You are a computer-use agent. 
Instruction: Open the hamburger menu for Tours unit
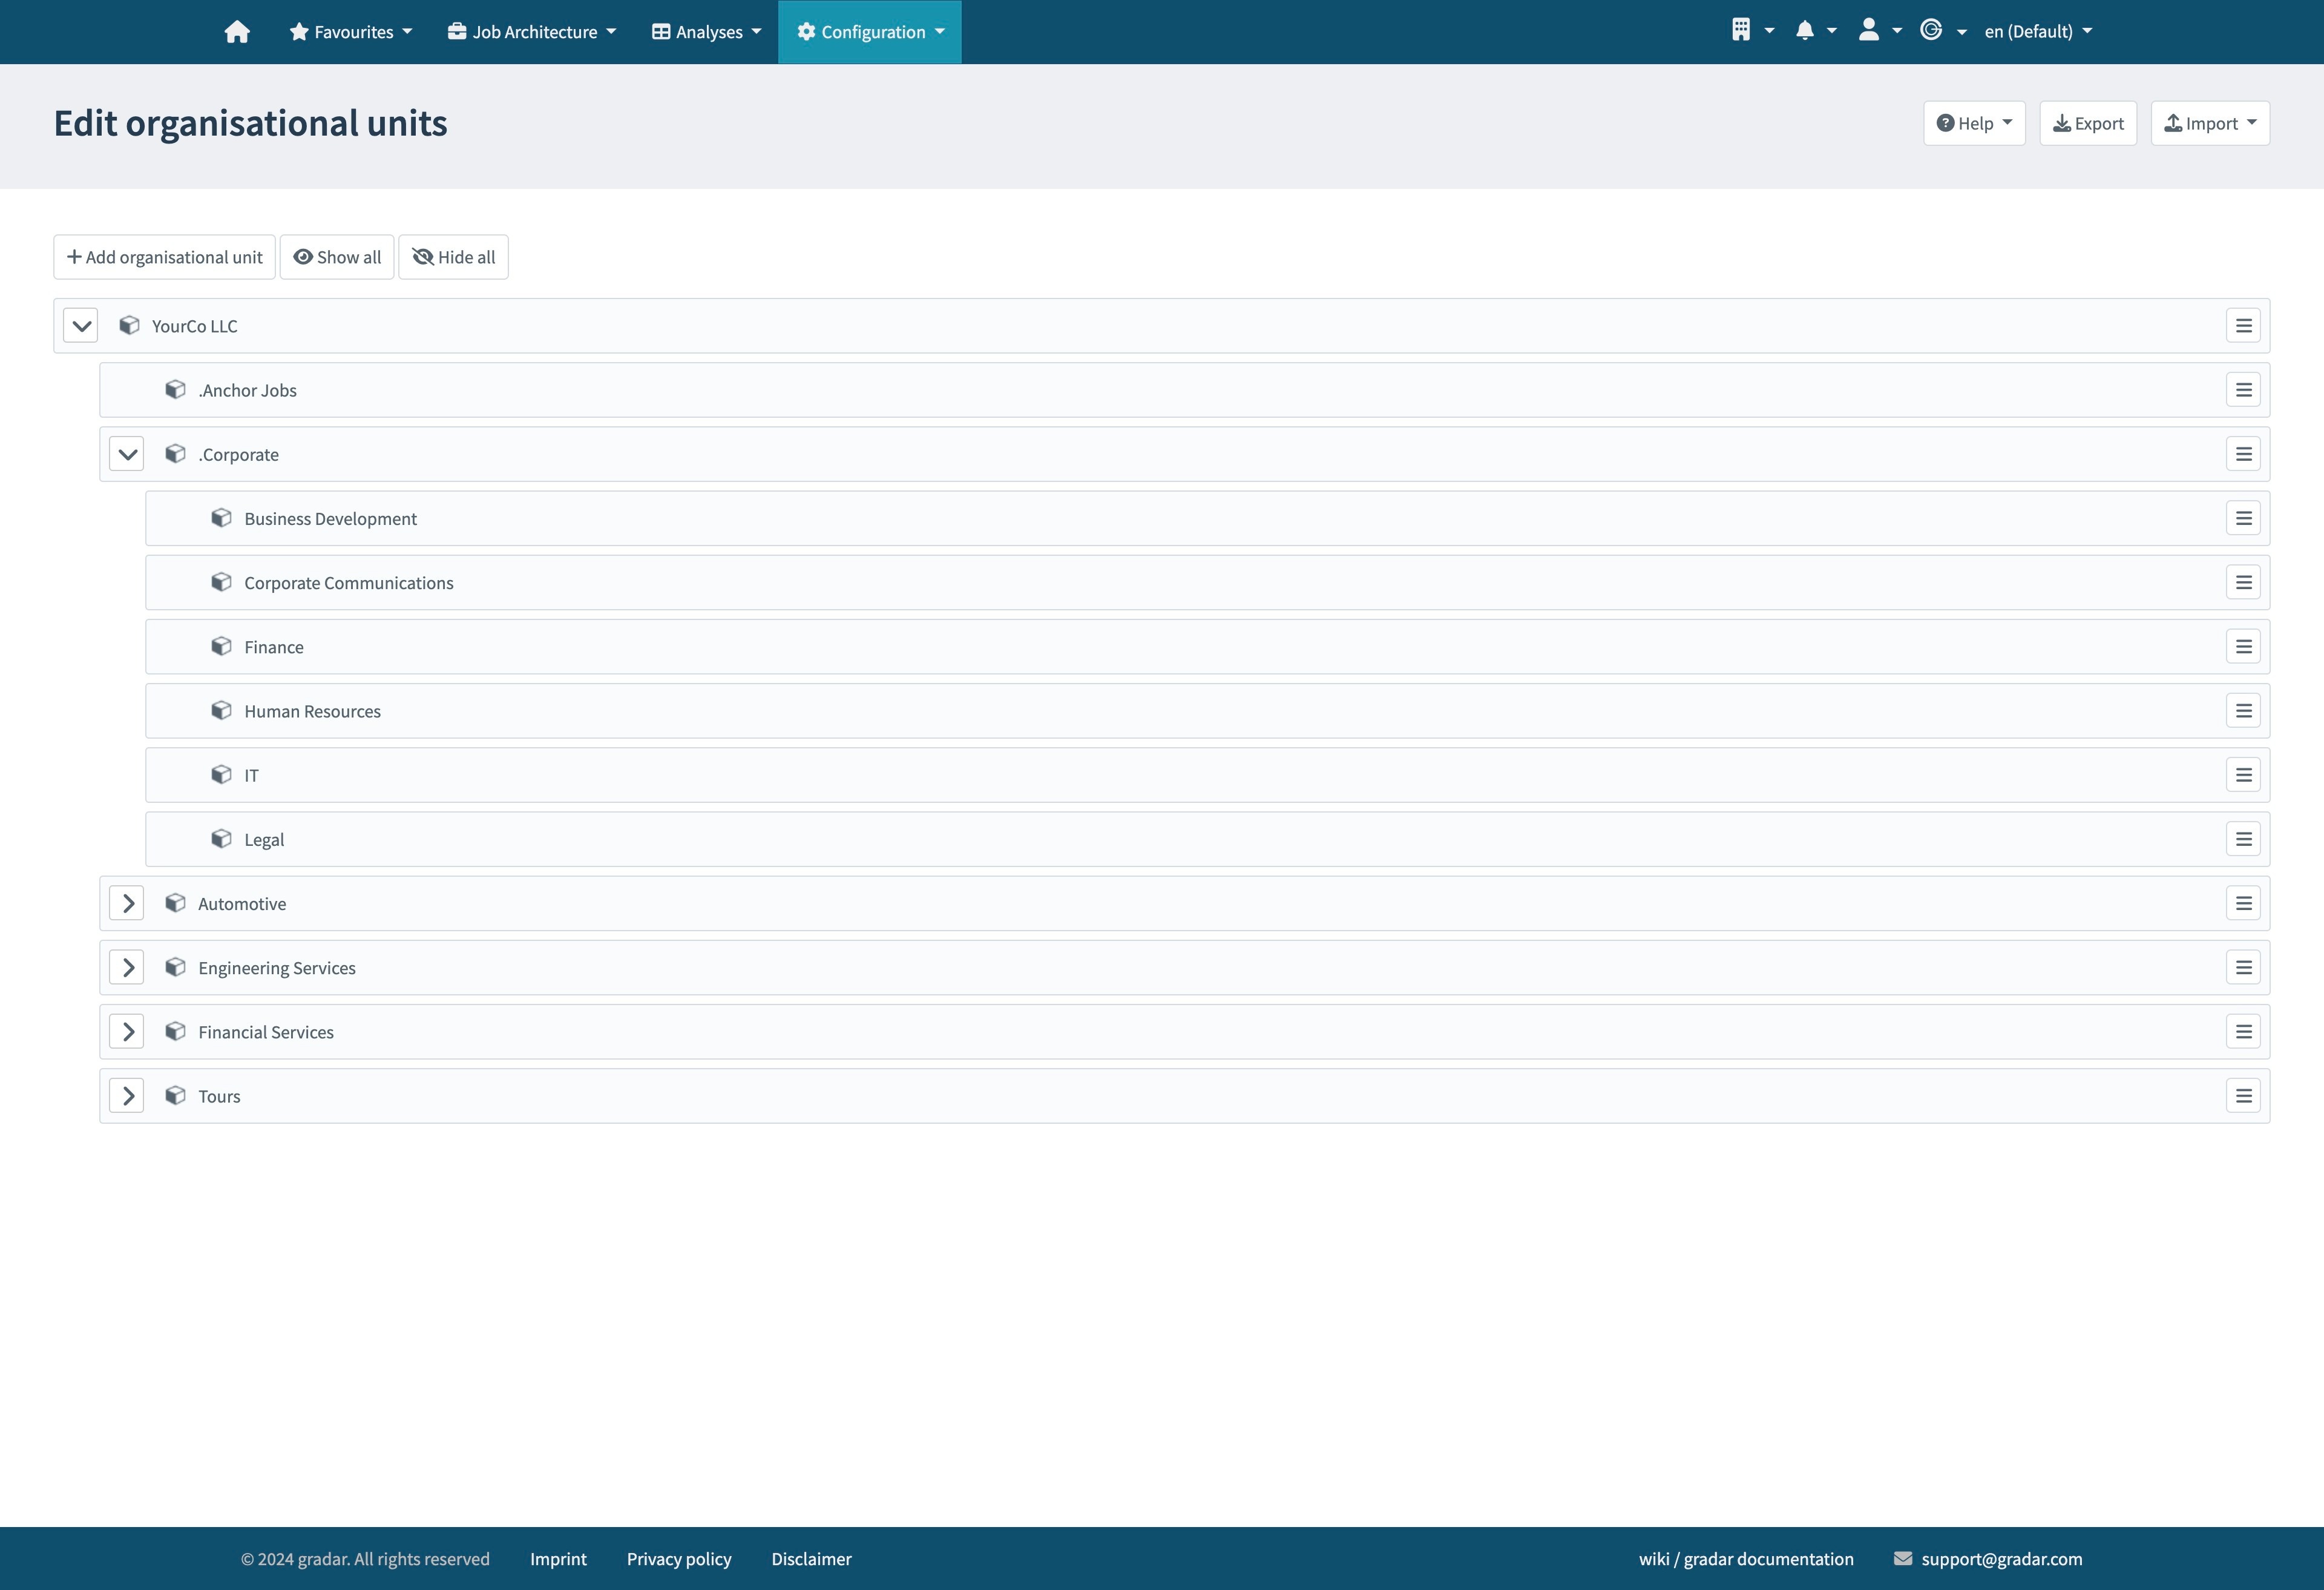pyautogui.click(x=2244, y=1096)
